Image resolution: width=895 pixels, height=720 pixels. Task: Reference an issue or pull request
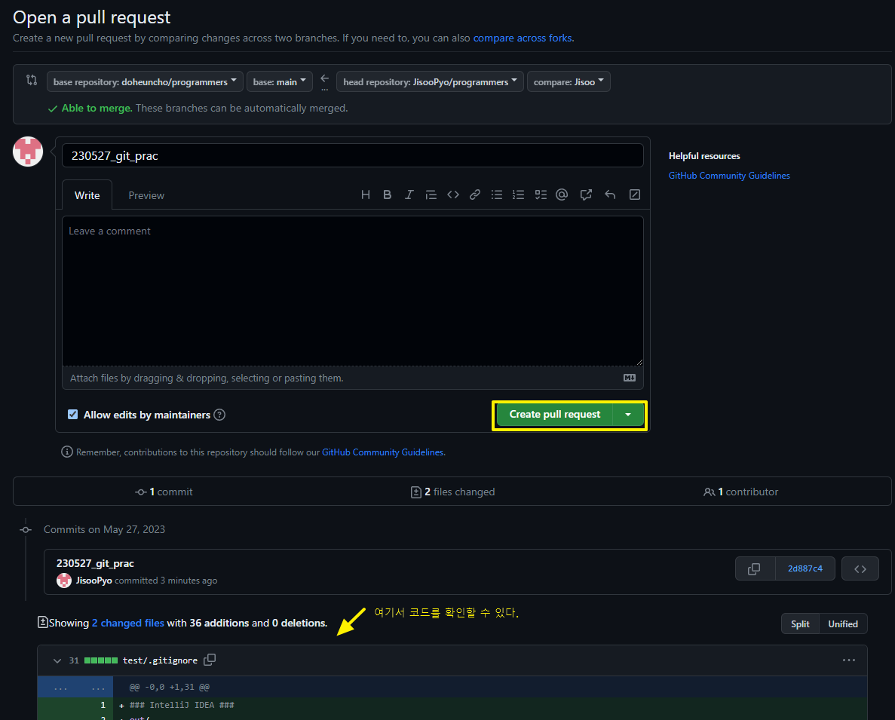(x=586, y=195)
